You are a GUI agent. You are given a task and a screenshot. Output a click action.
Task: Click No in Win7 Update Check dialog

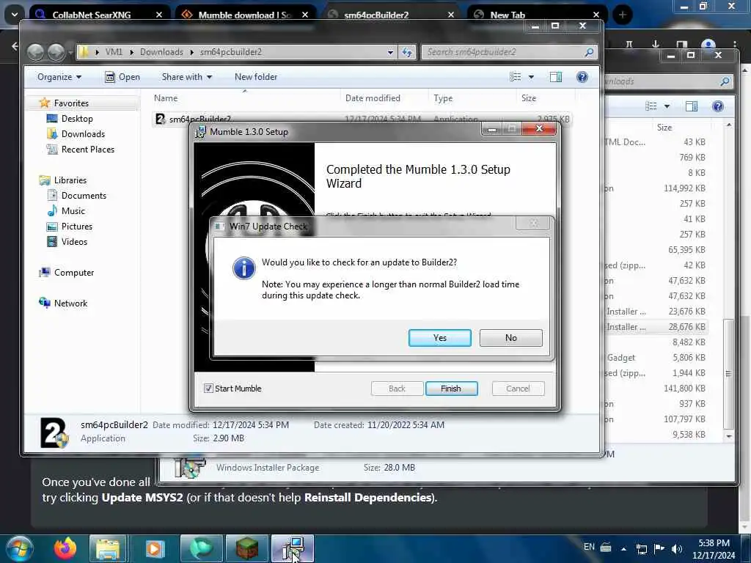click(x=510, y=337)
